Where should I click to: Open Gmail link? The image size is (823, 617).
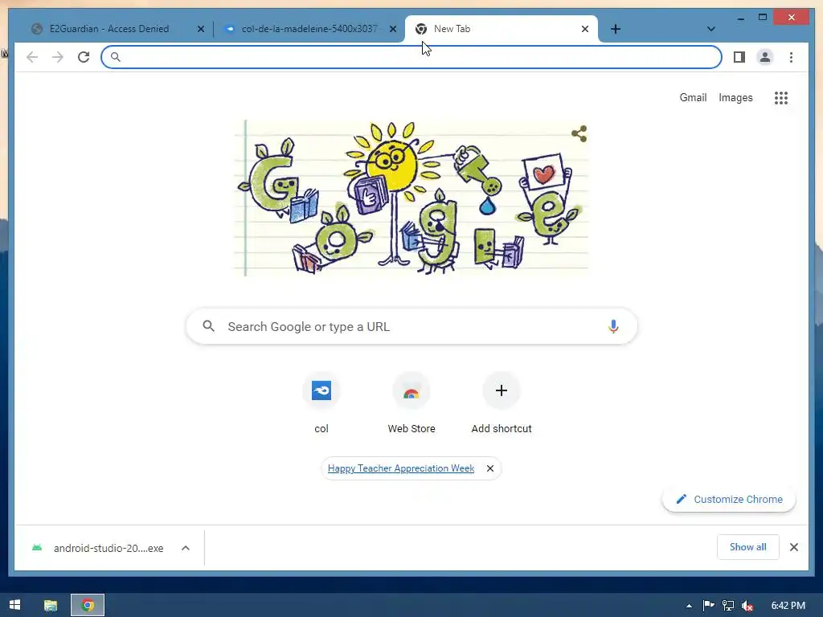coord(693,97)
